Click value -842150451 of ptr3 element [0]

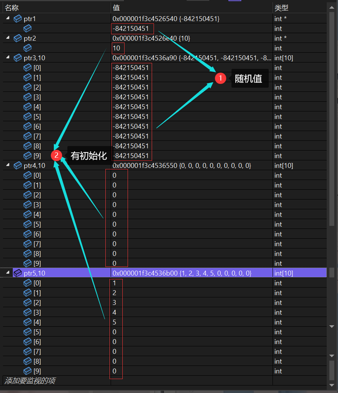pos(131,68)
